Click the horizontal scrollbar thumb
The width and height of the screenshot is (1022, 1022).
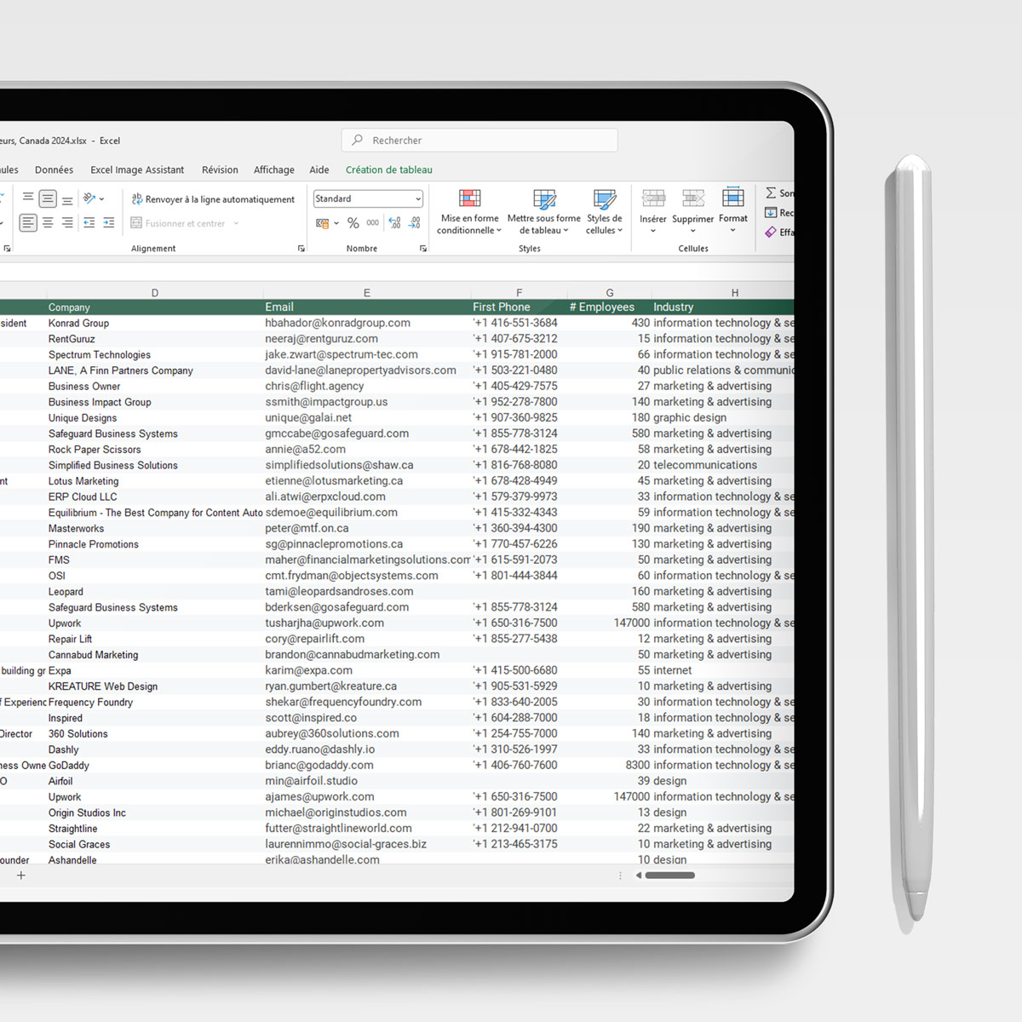[x=670, y=876]
